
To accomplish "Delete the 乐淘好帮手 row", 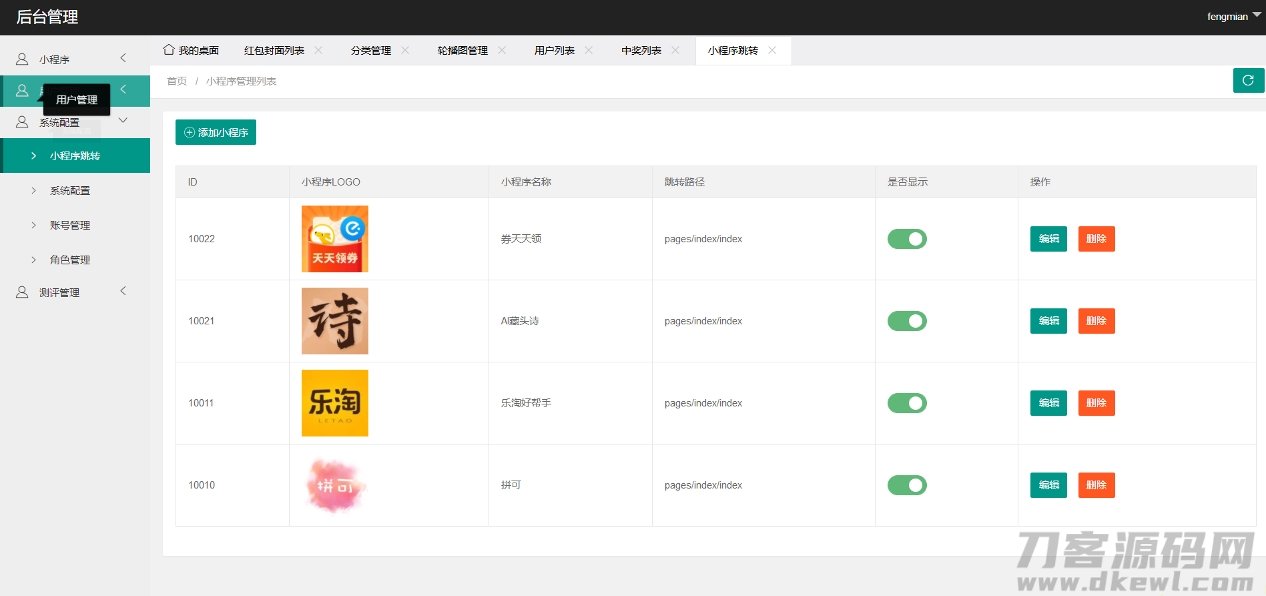I will [1096, 403].
